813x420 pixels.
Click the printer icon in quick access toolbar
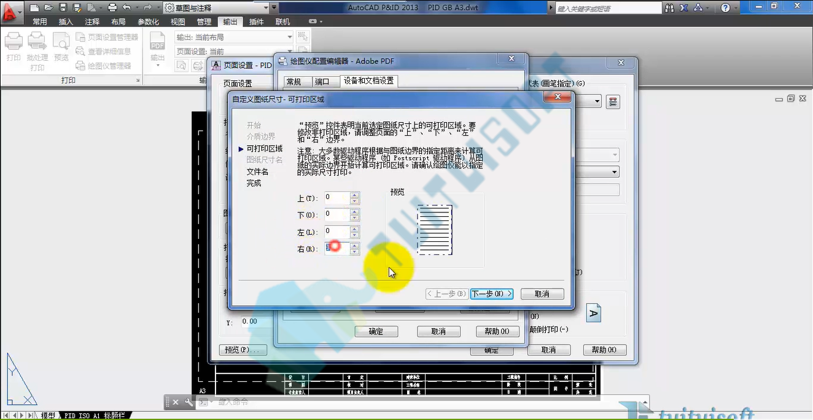(112, 8)
